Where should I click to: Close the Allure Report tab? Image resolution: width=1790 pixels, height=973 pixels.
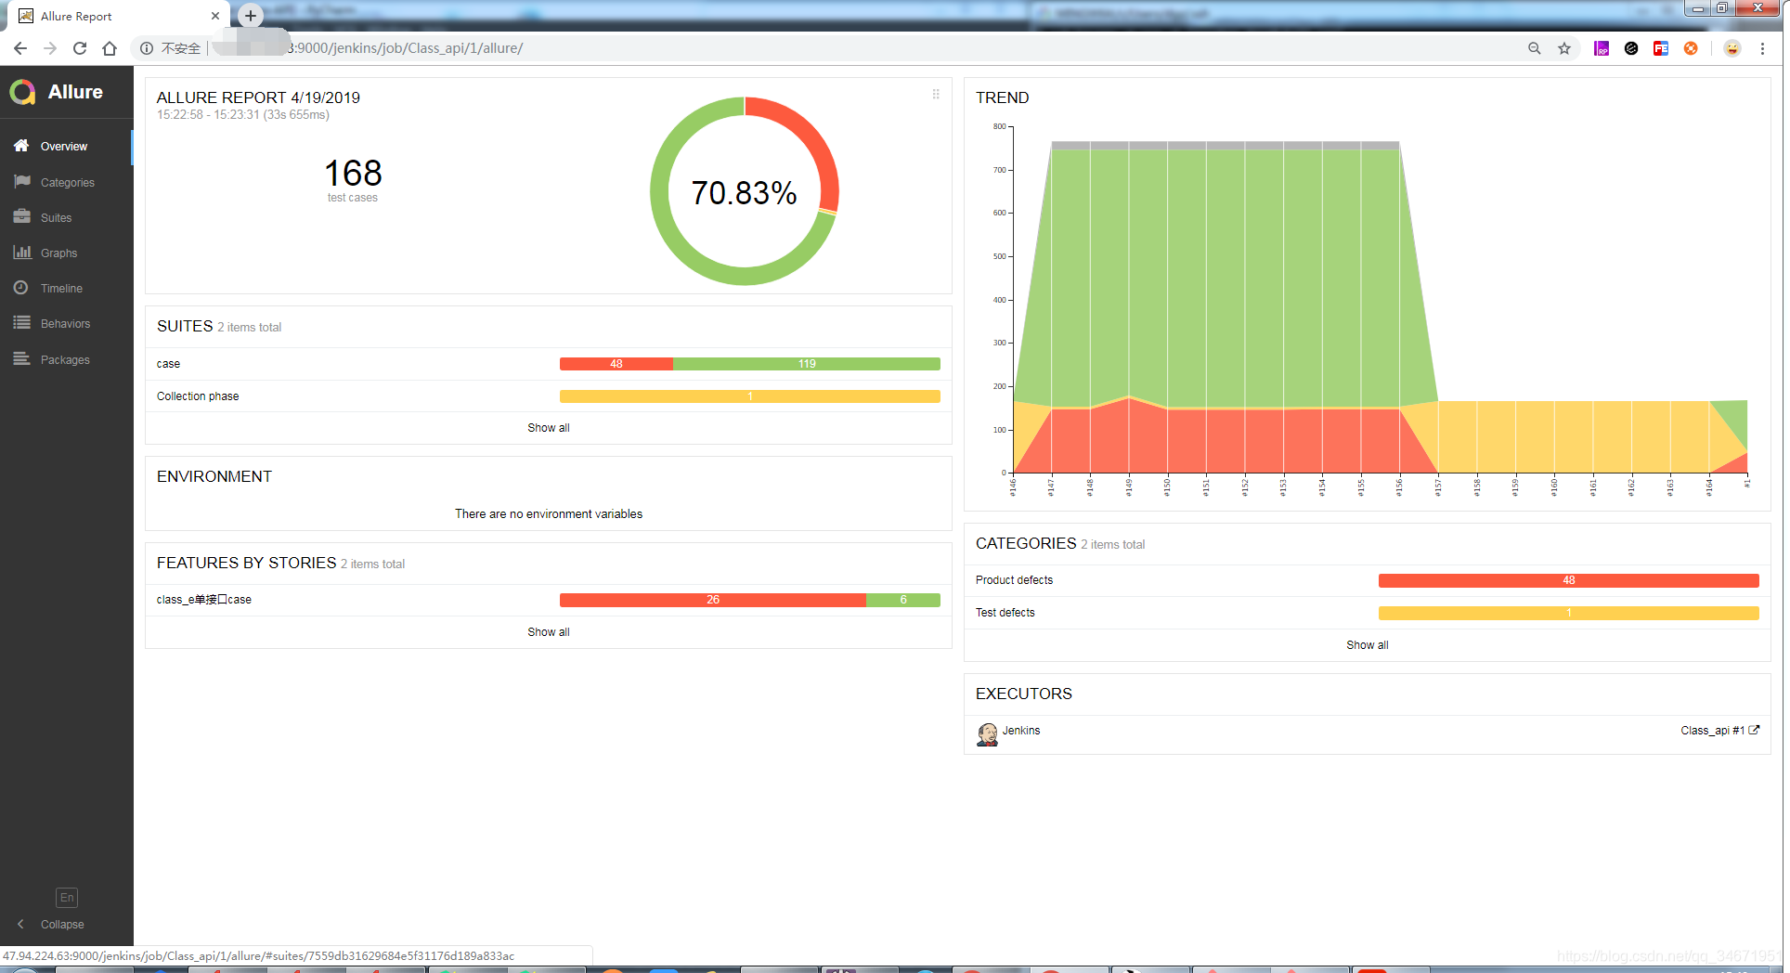tap(215, 16)
